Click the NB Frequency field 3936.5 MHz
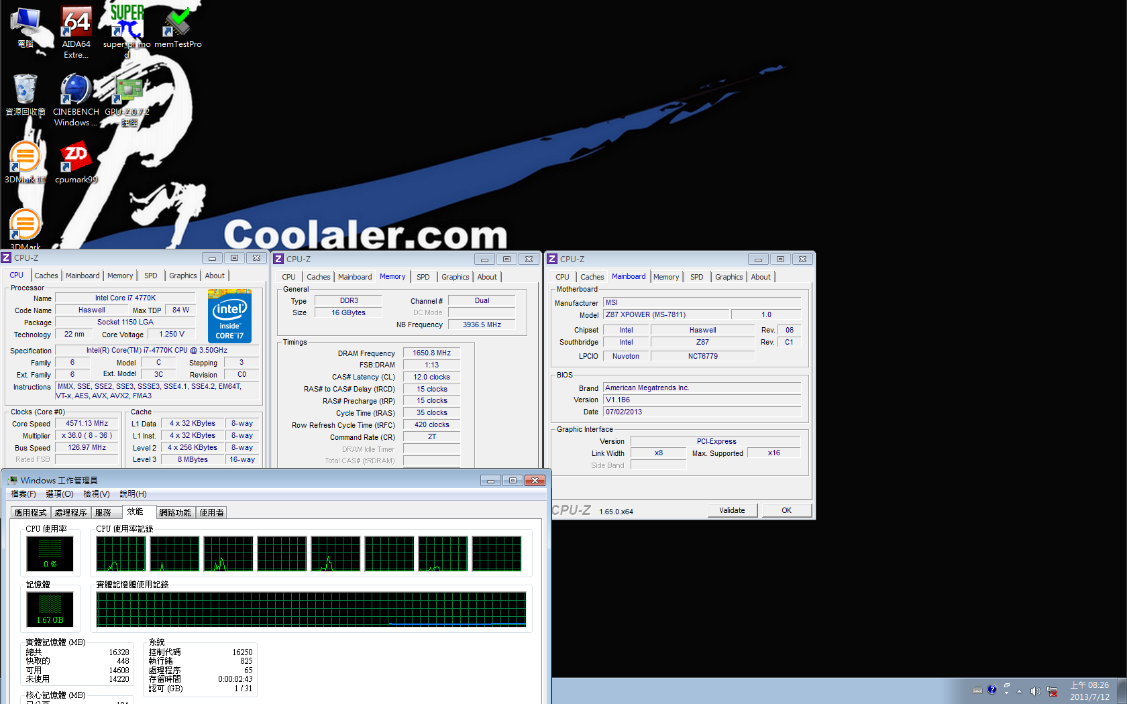Viewport: 1127px width, 704px height. click(482, 325)
